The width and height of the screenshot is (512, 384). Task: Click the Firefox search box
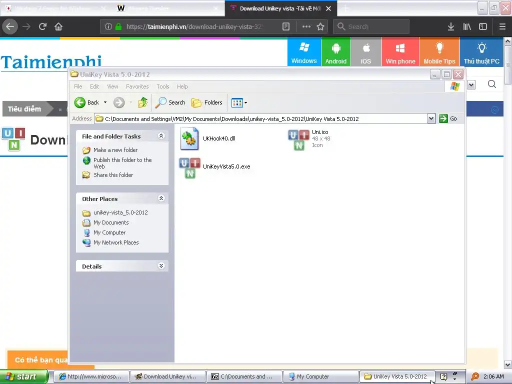[x=371, y=26]
